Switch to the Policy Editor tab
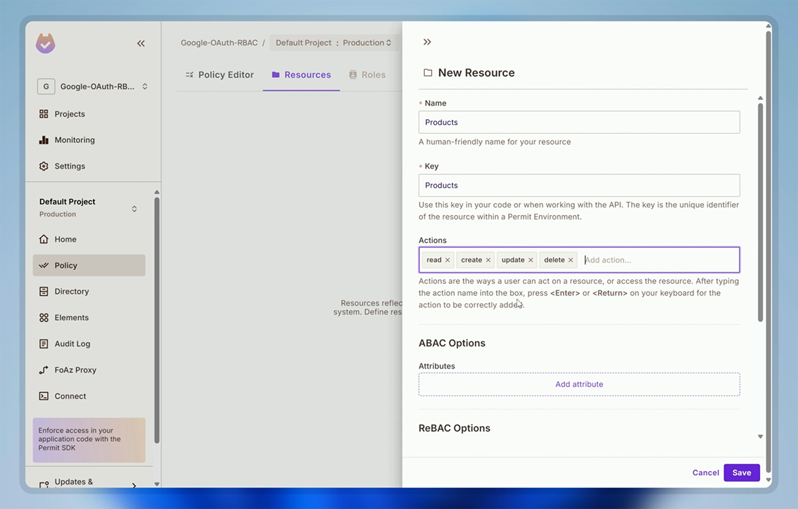The width and height of the screenshot is (798, 509). click(x=219, y=75)
